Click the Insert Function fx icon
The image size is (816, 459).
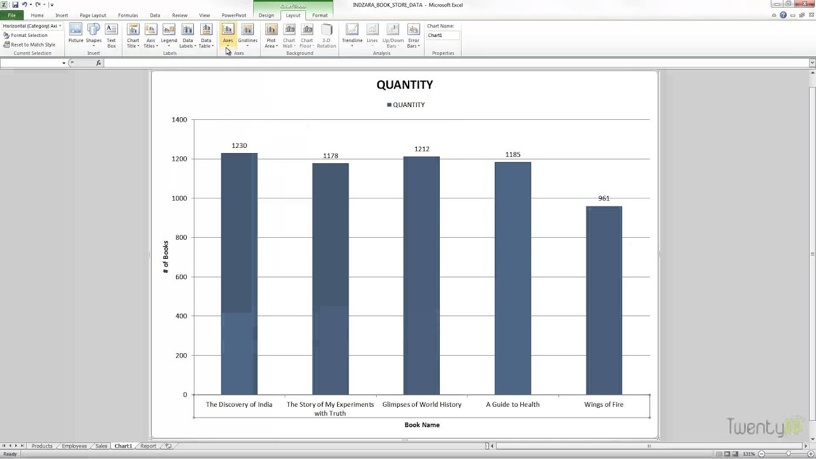99,62
